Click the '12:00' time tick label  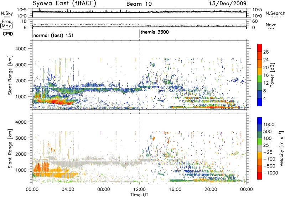pos(139,190)
